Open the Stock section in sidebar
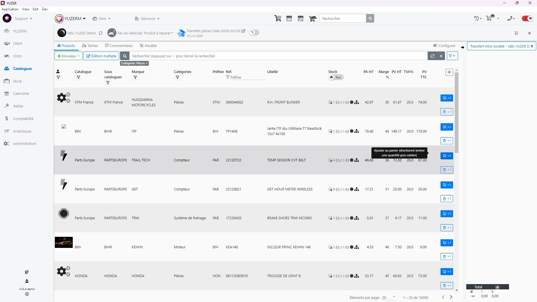Viewport: 537px width, 302px height. coord(17,81)
